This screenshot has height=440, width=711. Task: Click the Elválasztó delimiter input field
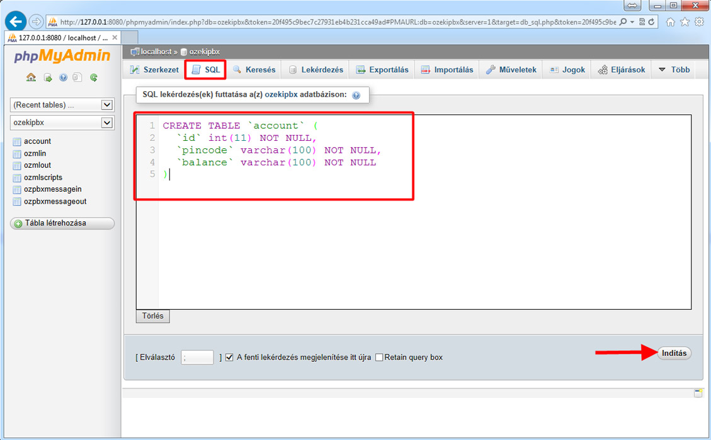(197, 358)
